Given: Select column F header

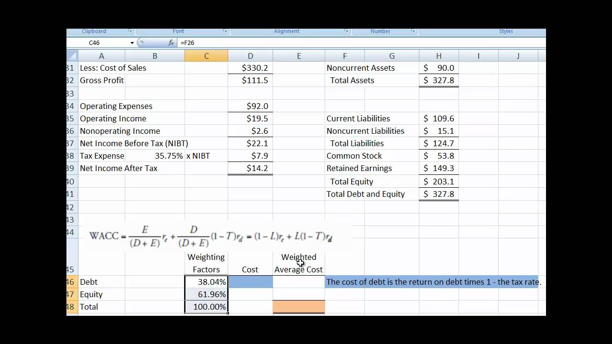Looking at the screenshot, I should [345, 56].
